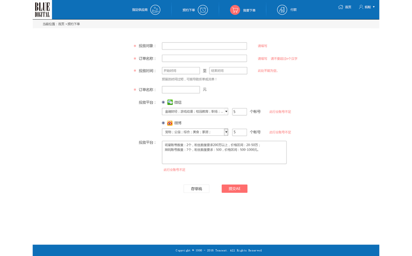The image size is (412, 256).
Task: Click the 请不要超过n个汉字 hint
Action: pos(284,59)
